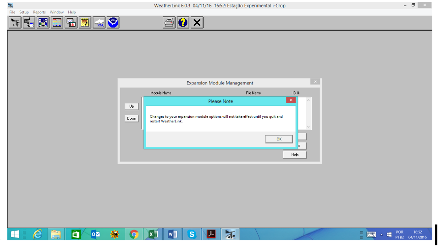Click the weather station toolbar icon
Image resolution: width=441 pixels, height=249 pixels.
click(x=15, y=22)
